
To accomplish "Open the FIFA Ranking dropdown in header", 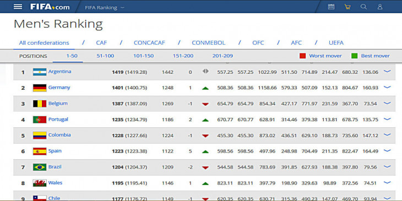I will point(105,8).
